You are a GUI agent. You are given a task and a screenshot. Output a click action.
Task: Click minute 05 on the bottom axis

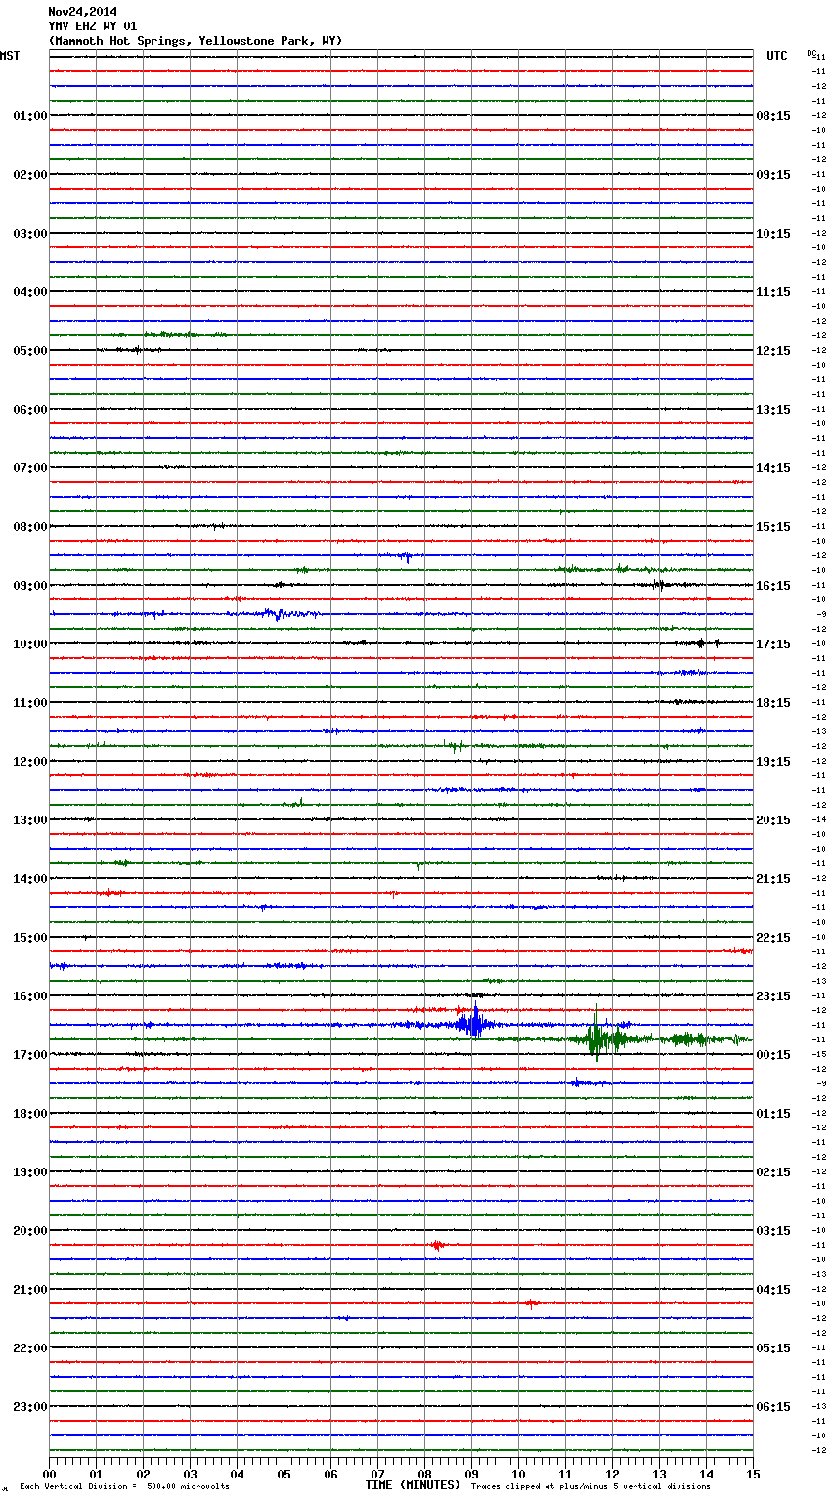[x=284, y=1474]
